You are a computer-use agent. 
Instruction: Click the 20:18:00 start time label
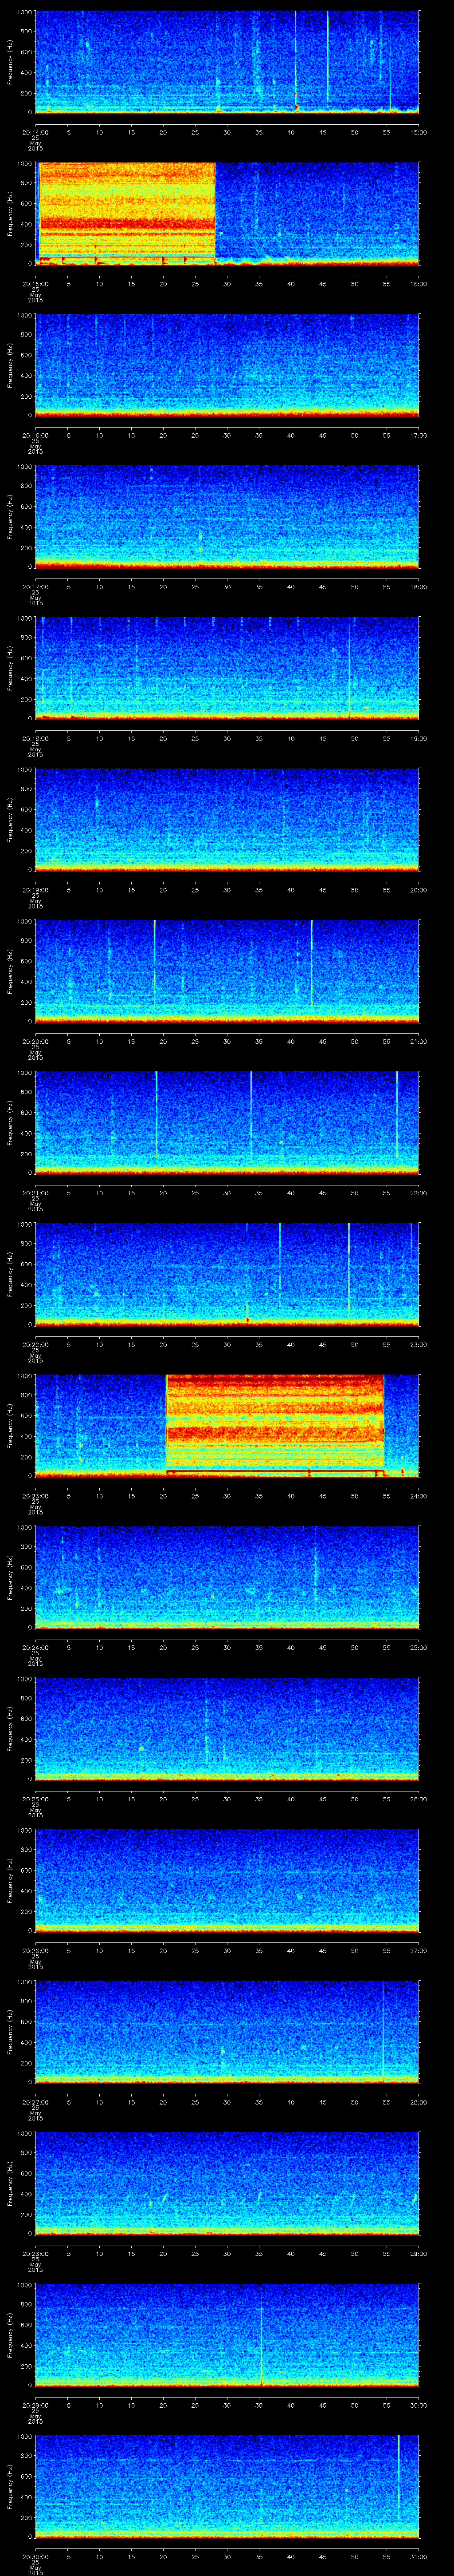pyautogui.click(x=35, y=738)
